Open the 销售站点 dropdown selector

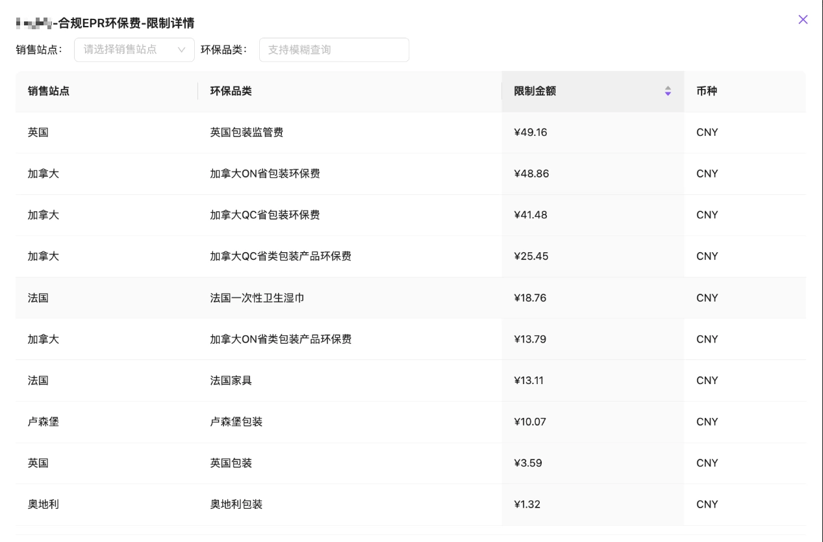134,49
